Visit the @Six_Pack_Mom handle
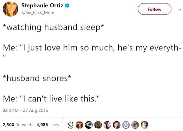 tap(38, 13)
